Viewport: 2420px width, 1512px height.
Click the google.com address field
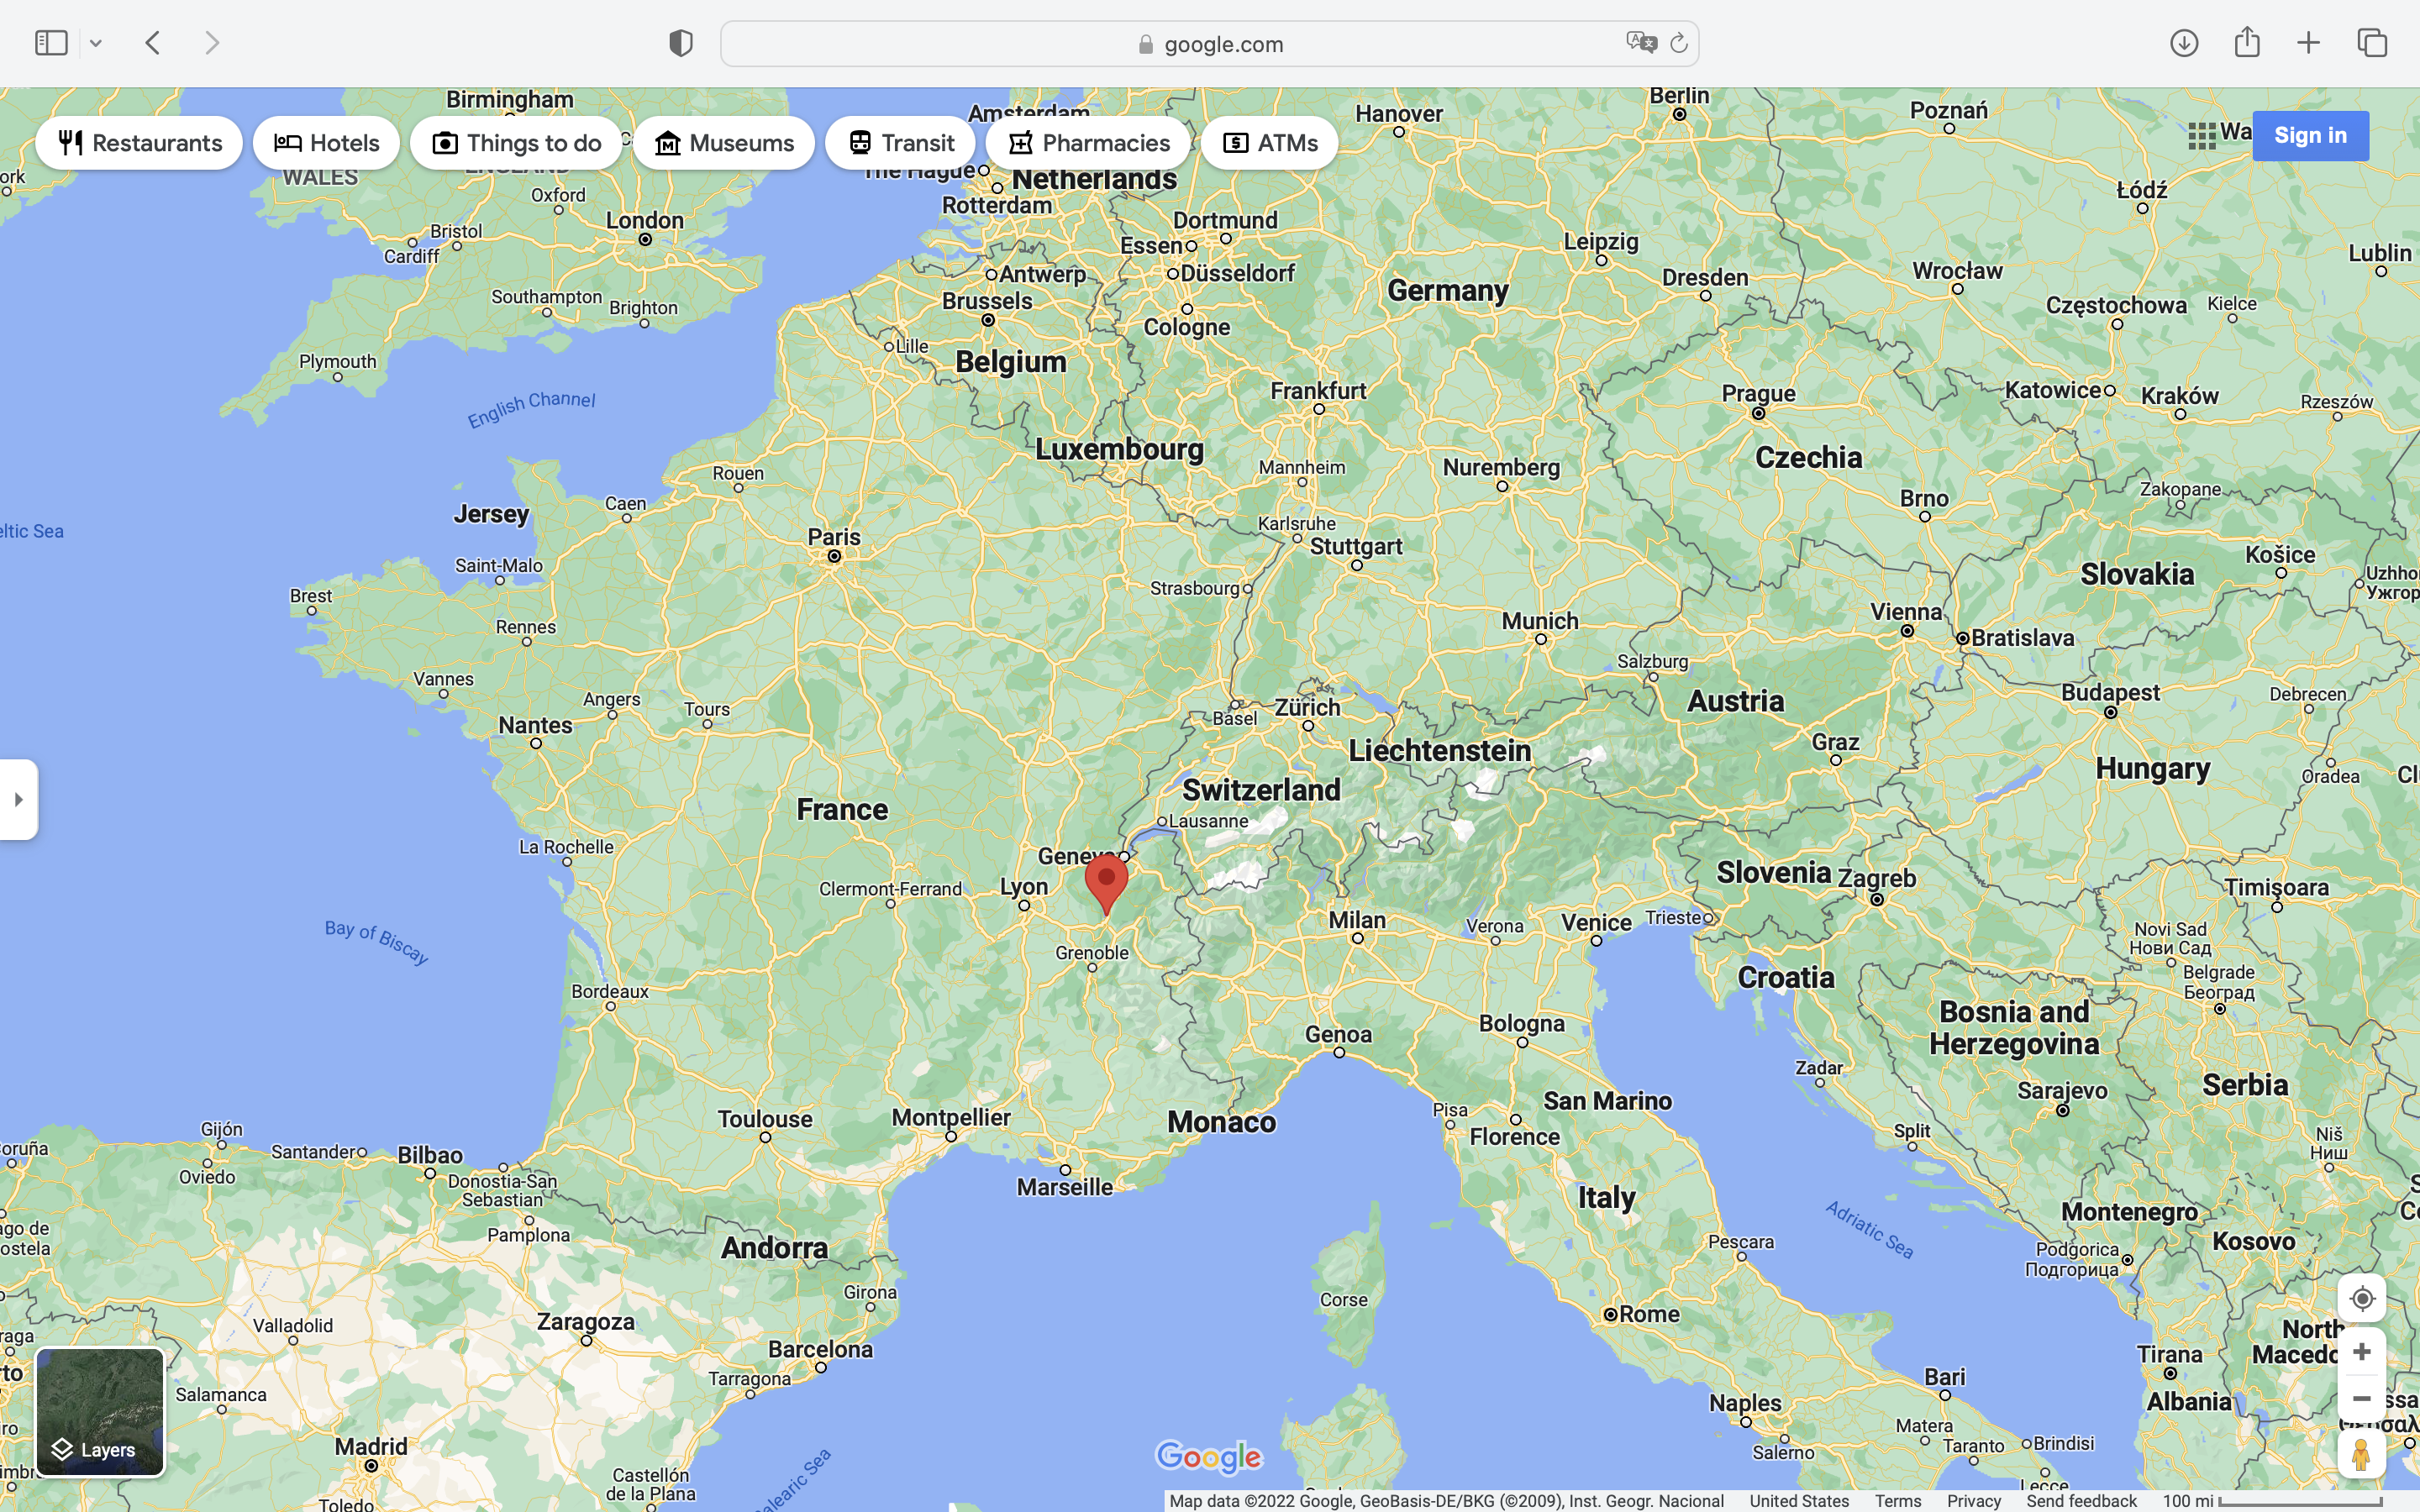(x=1210, y=44)
